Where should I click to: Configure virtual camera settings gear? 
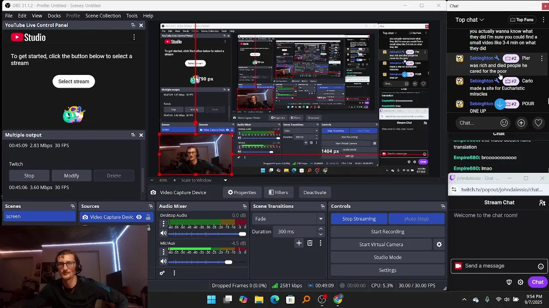click(439, 244)
